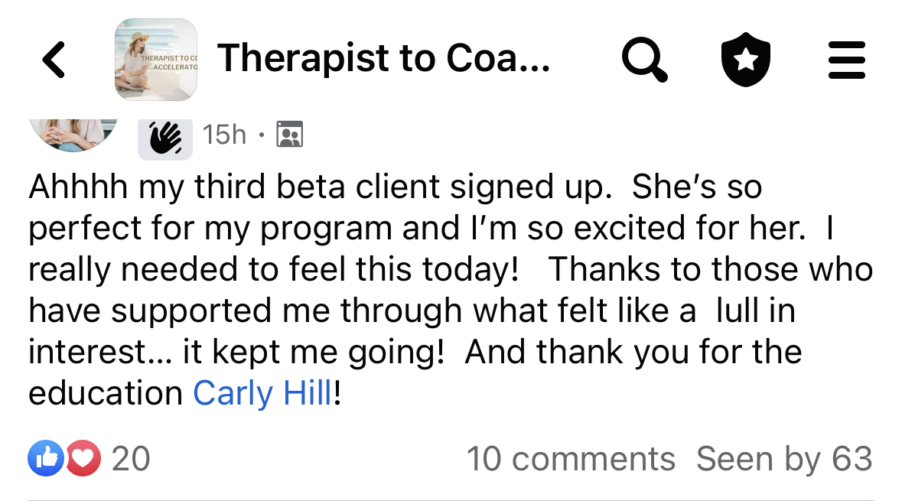The height and width of the screenshot is (504, 902).
Task: Check who saw the post via Seen by 63
Action: (x=783, y=458)
